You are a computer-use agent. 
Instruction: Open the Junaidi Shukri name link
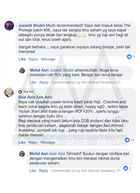(x=32, y=26)
